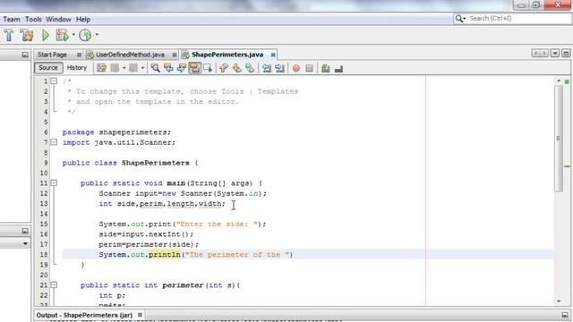This screenshot has width=573, height=322.
Task: Collapse the perimeter method fold at line 21
Action: pos(54,285)
